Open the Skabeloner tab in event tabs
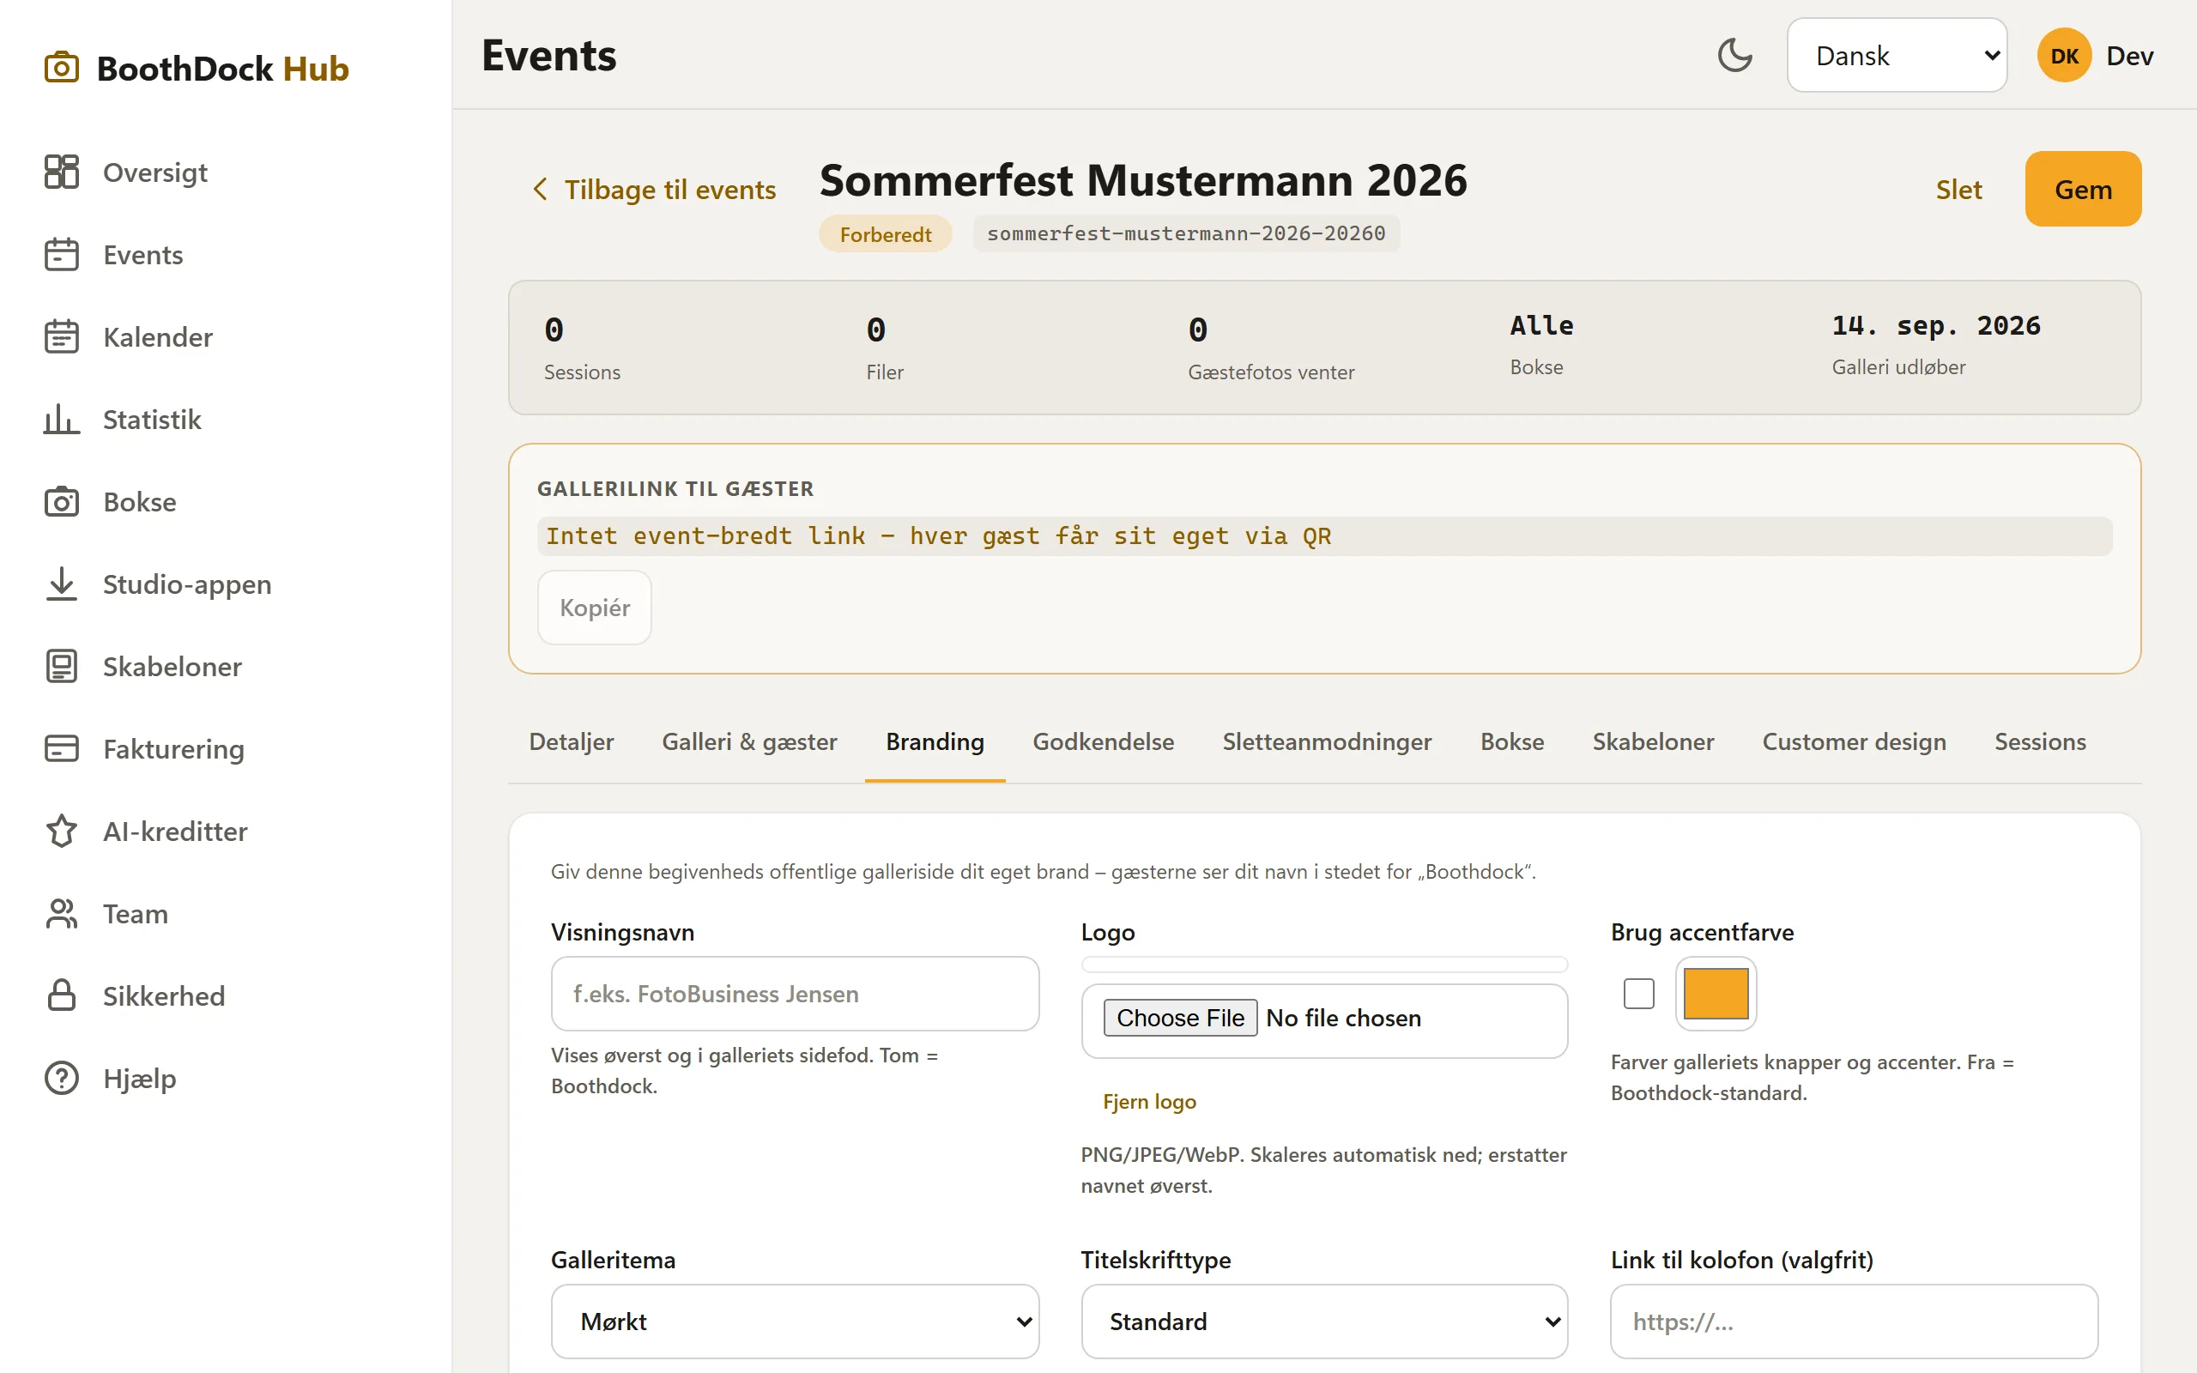 coord(1652,742)
